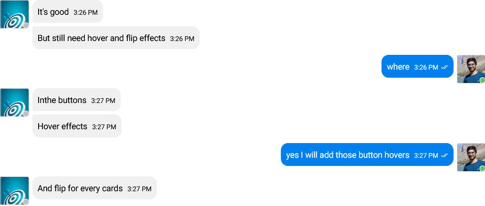Click gray status dot on top target avatar

26,26
